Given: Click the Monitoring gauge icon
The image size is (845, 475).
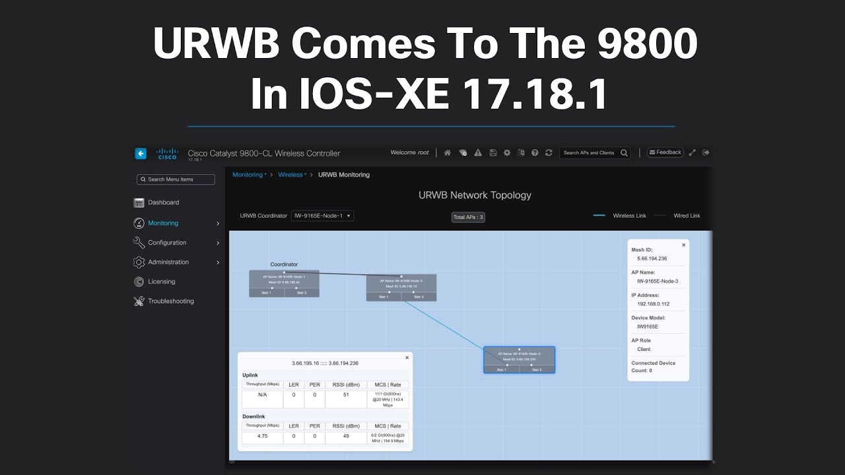Looking at the screenshot, I should tap(139, 223).
